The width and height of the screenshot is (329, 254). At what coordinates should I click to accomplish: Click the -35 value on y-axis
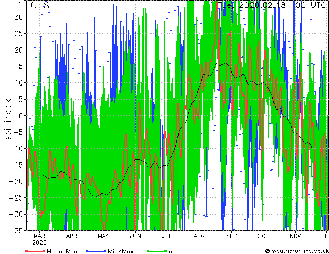pyautogui.click(x=17, y=231)
